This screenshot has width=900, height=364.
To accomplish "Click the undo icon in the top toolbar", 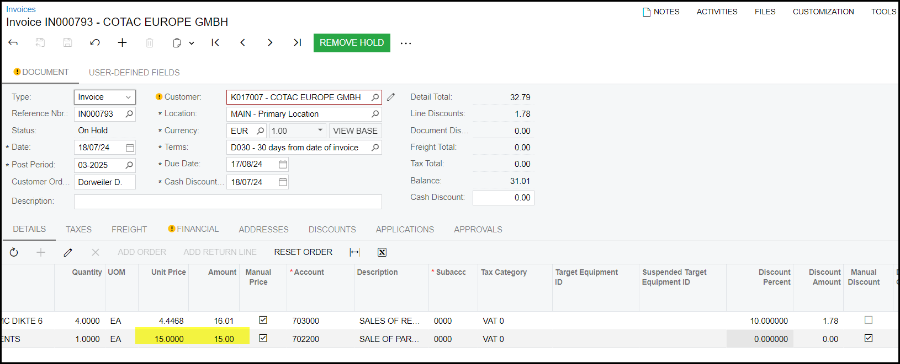I will pos(95,43).
